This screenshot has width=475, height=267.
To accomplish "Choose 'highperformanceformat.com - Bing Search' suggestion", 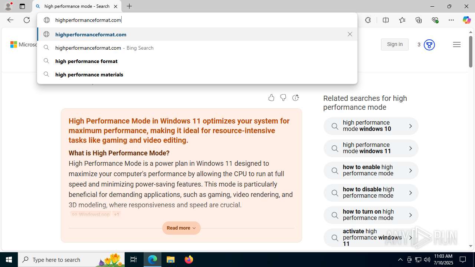I will [x=197, y=48].
